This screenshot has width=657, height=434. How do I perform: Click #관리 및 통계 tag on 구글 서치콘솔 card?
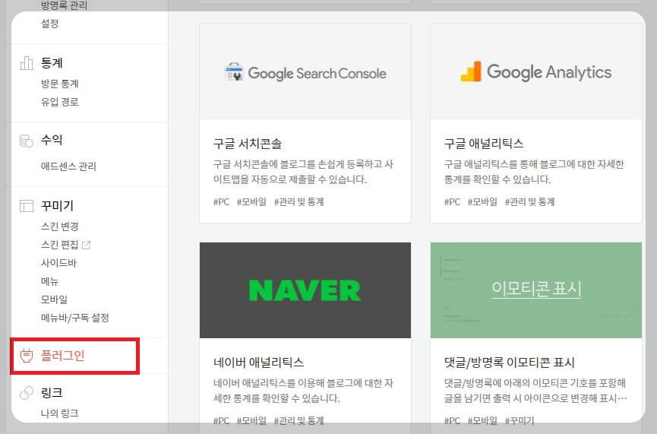298,202
